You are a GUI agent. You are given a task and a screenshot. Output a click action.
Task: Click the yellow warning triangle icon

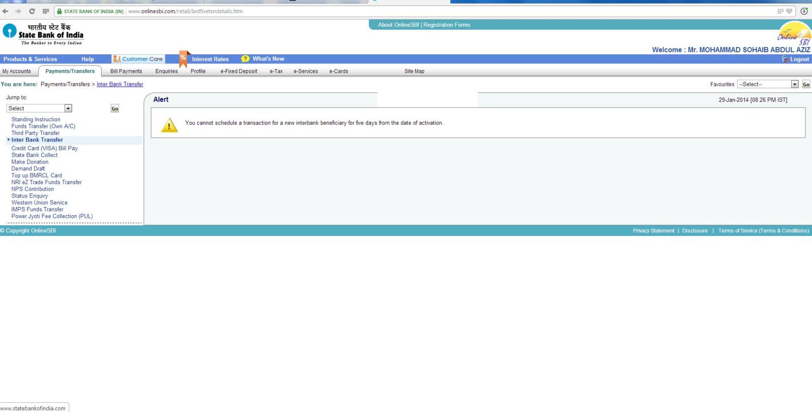(169, 125)
